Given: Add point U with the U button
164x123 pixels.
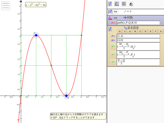Looking at the screenshot, I should 119,31.
